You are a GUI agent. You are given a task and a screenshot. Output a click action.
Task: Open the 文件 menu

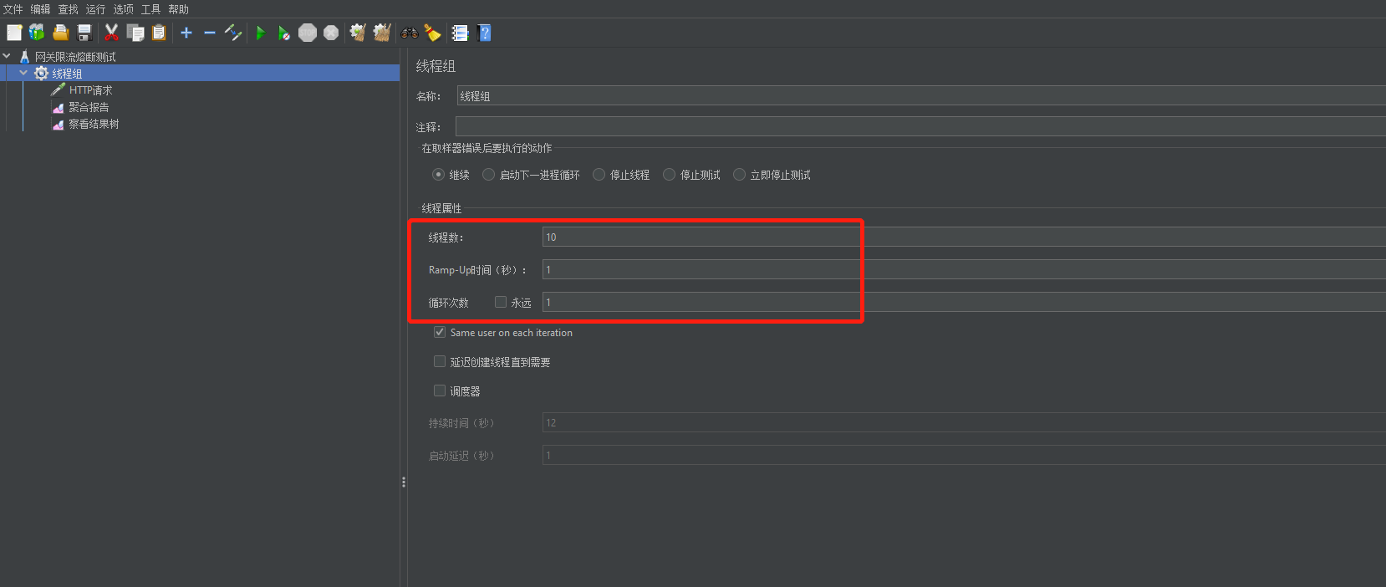(x=13, y=9)
